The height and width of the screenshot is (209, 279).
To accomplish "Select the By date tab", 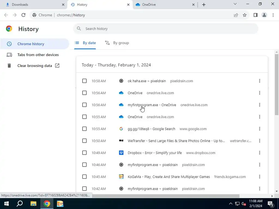I will point(85,43).
